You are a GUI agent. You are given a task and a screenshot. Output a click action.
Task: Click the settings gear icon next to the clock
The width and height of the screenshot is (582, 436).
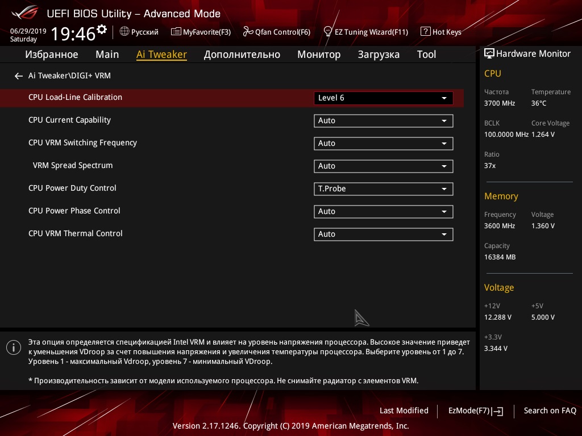coord(102,30)
